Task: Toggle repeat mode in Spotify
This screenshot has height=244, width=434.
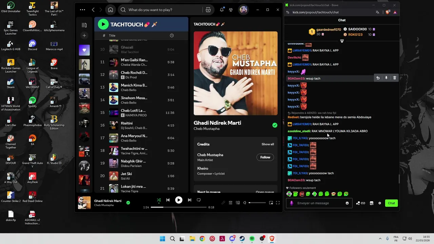Action: pyautogui.click(x=199, y=200)
